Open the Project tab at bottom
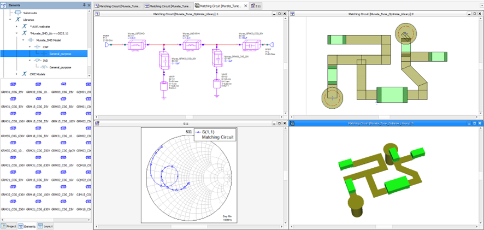The image size is (484, 230). tap(9, 226)
